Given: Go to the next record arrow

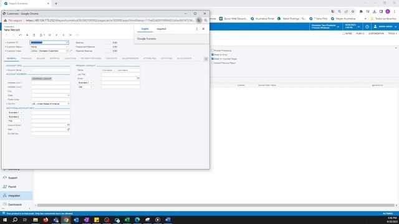Looking at the screenshot, I should point(64,35).
